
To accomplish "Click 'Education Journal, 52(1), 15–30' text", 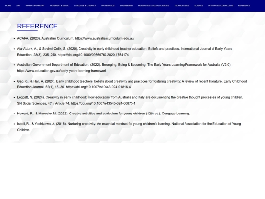I will [x=41, y=87].
